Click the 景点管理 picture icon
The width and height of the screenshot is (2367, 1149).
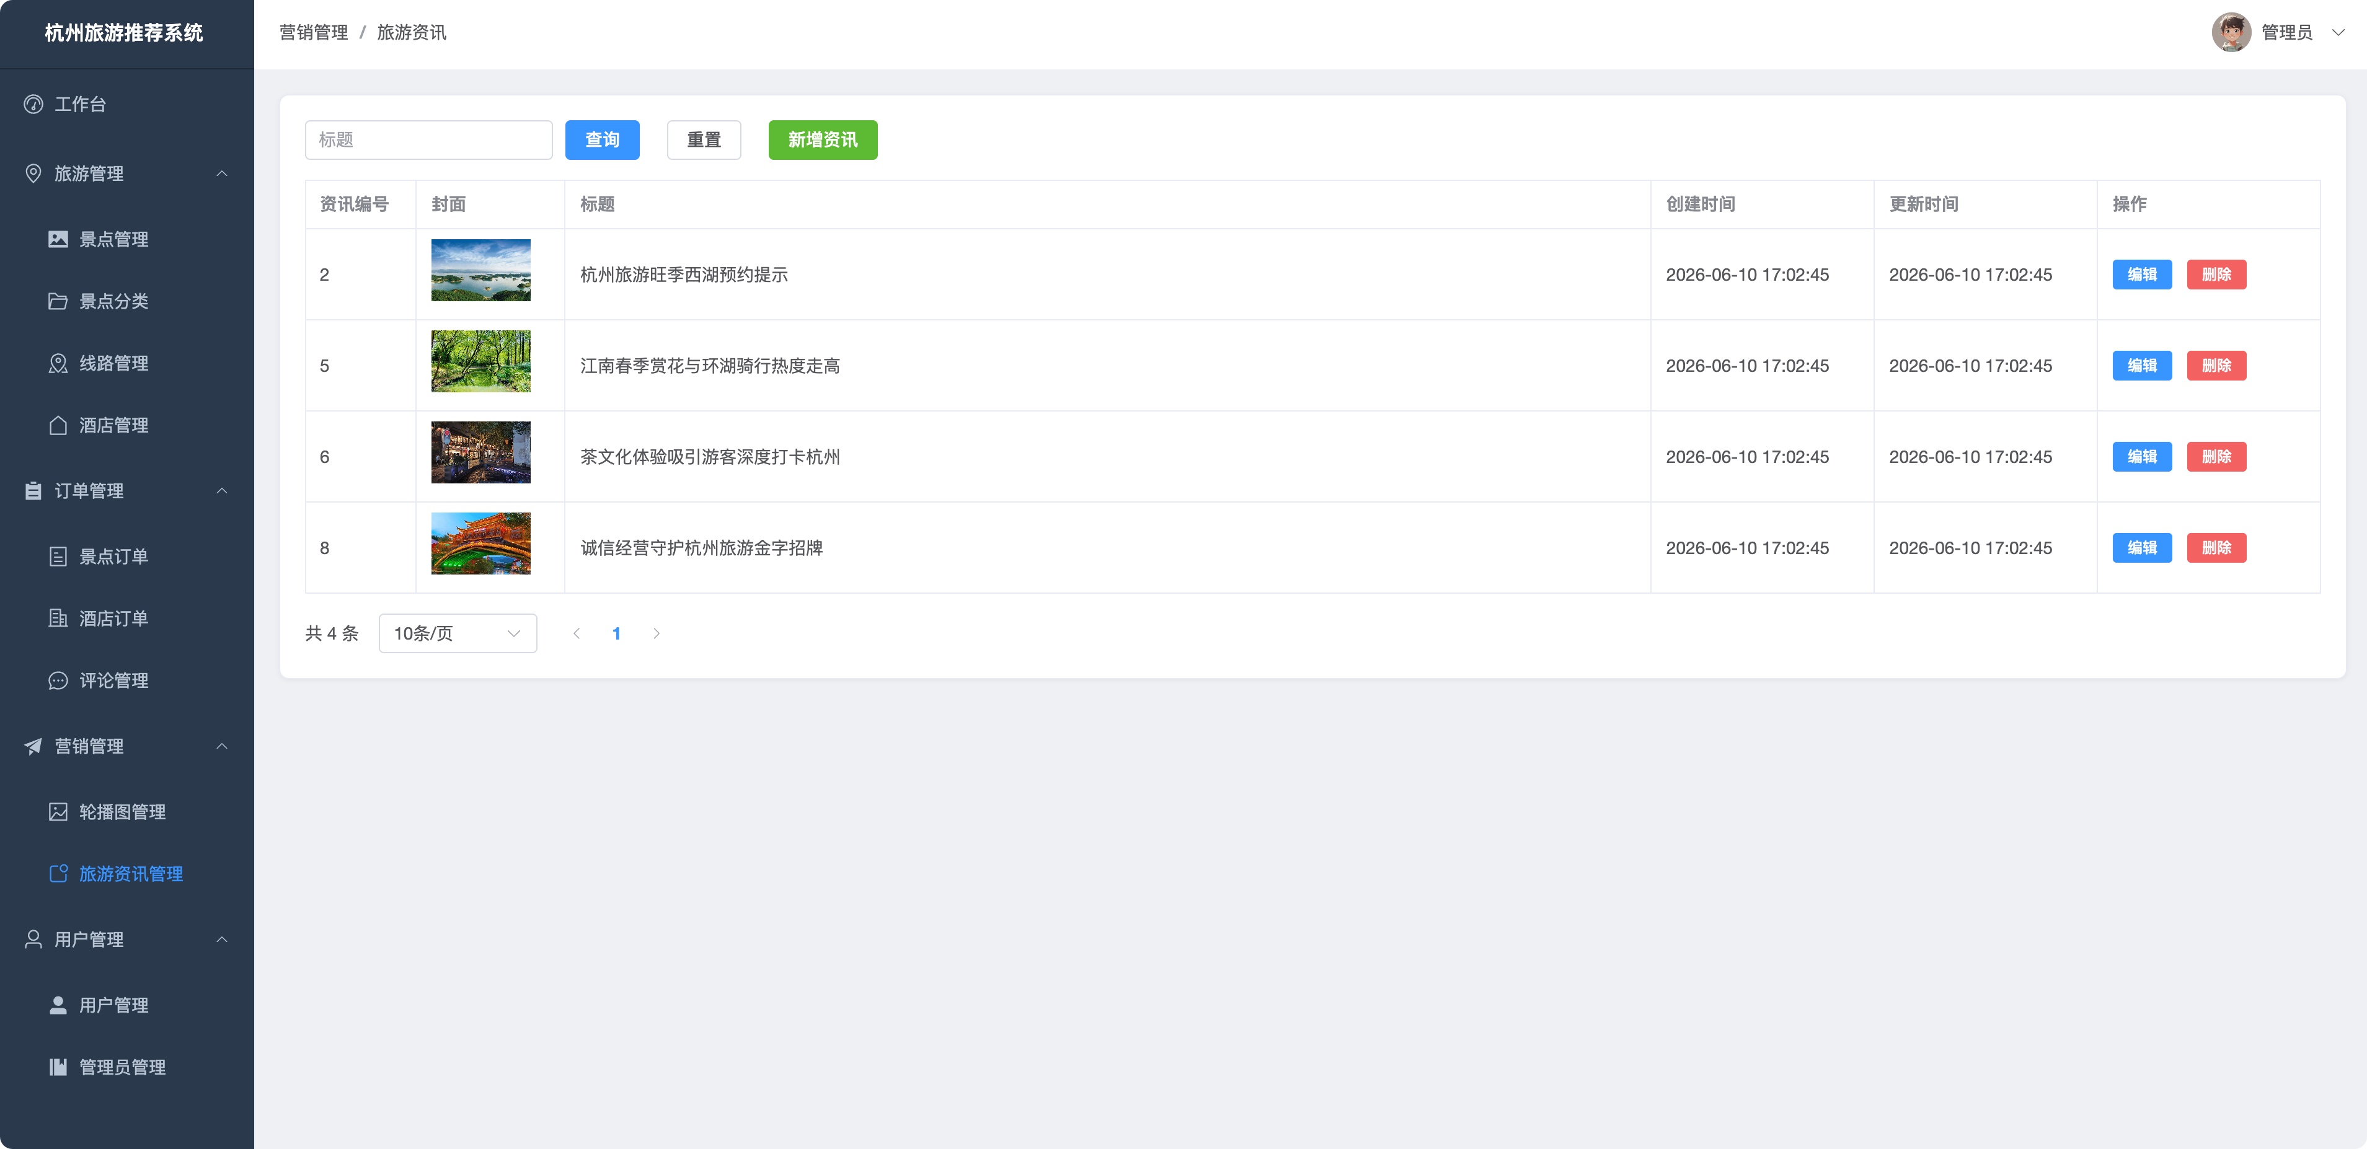point(58,239)
